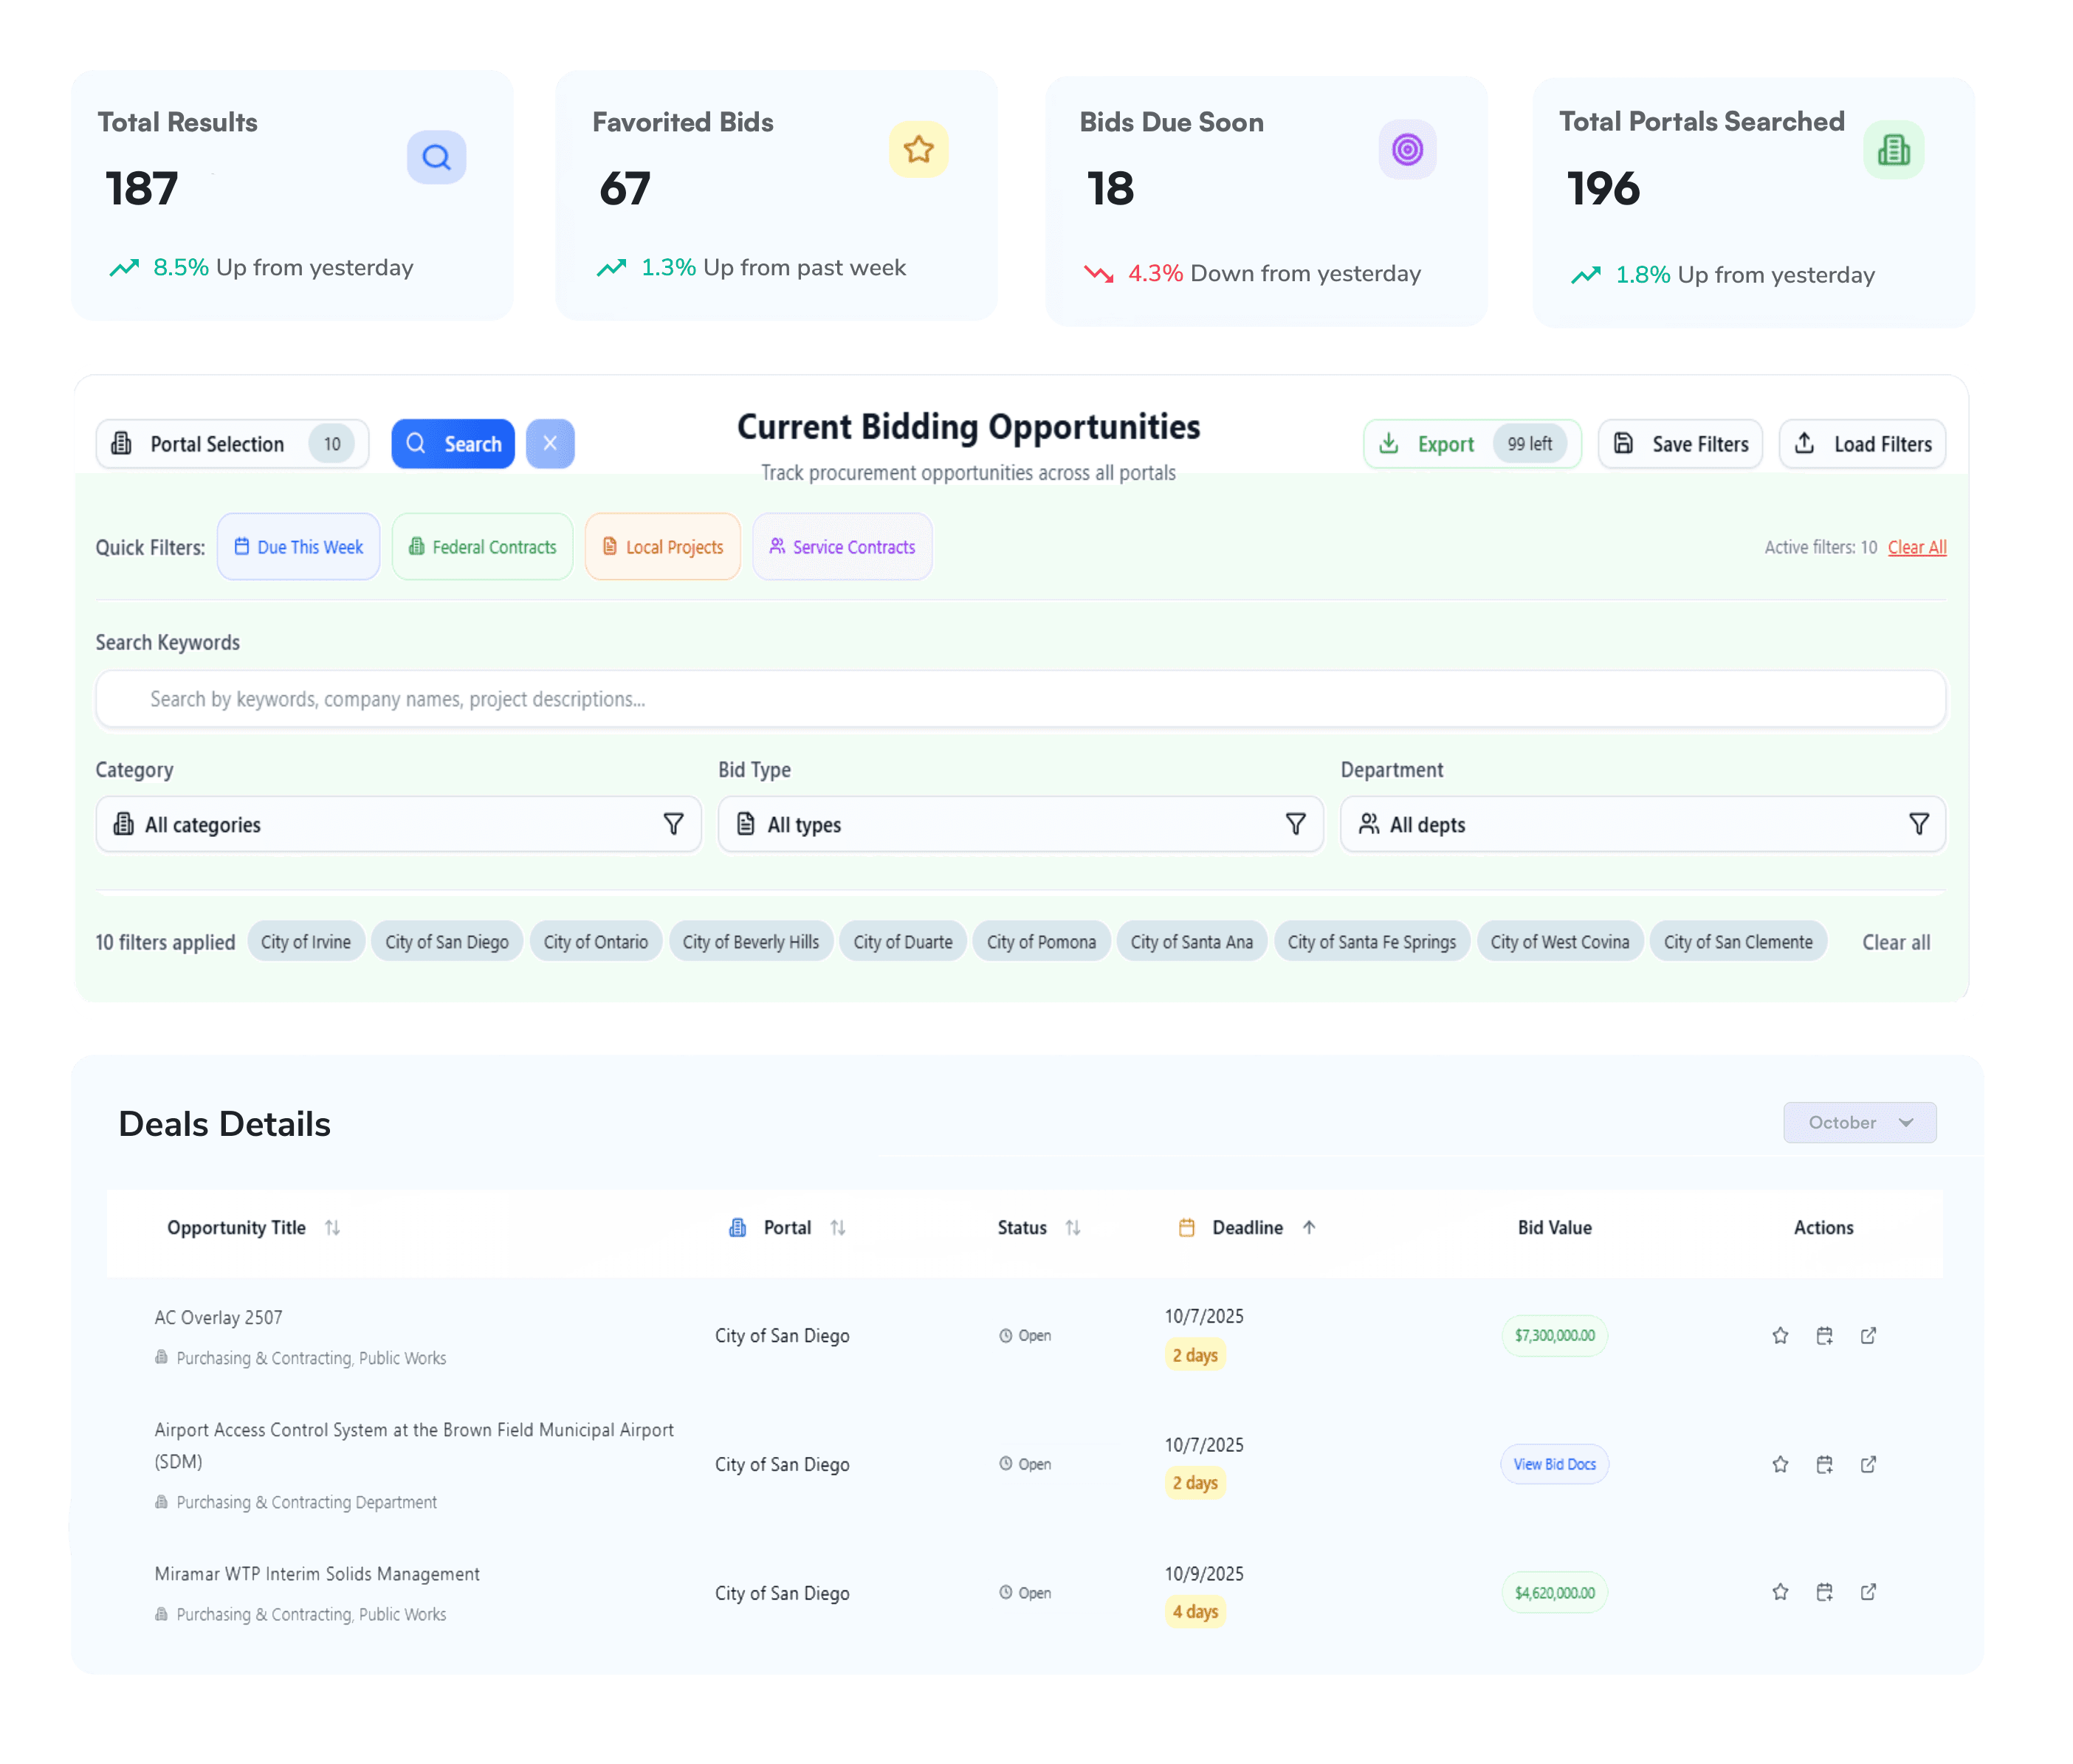
Task: Remove the City of Irvine filter chip
Action: tap(305, 942)
